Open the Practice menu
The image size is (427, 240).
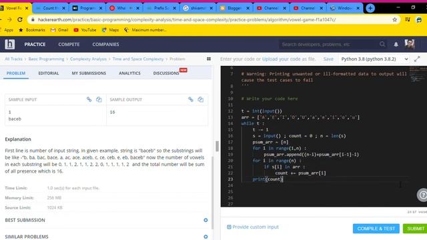point(35,45)
